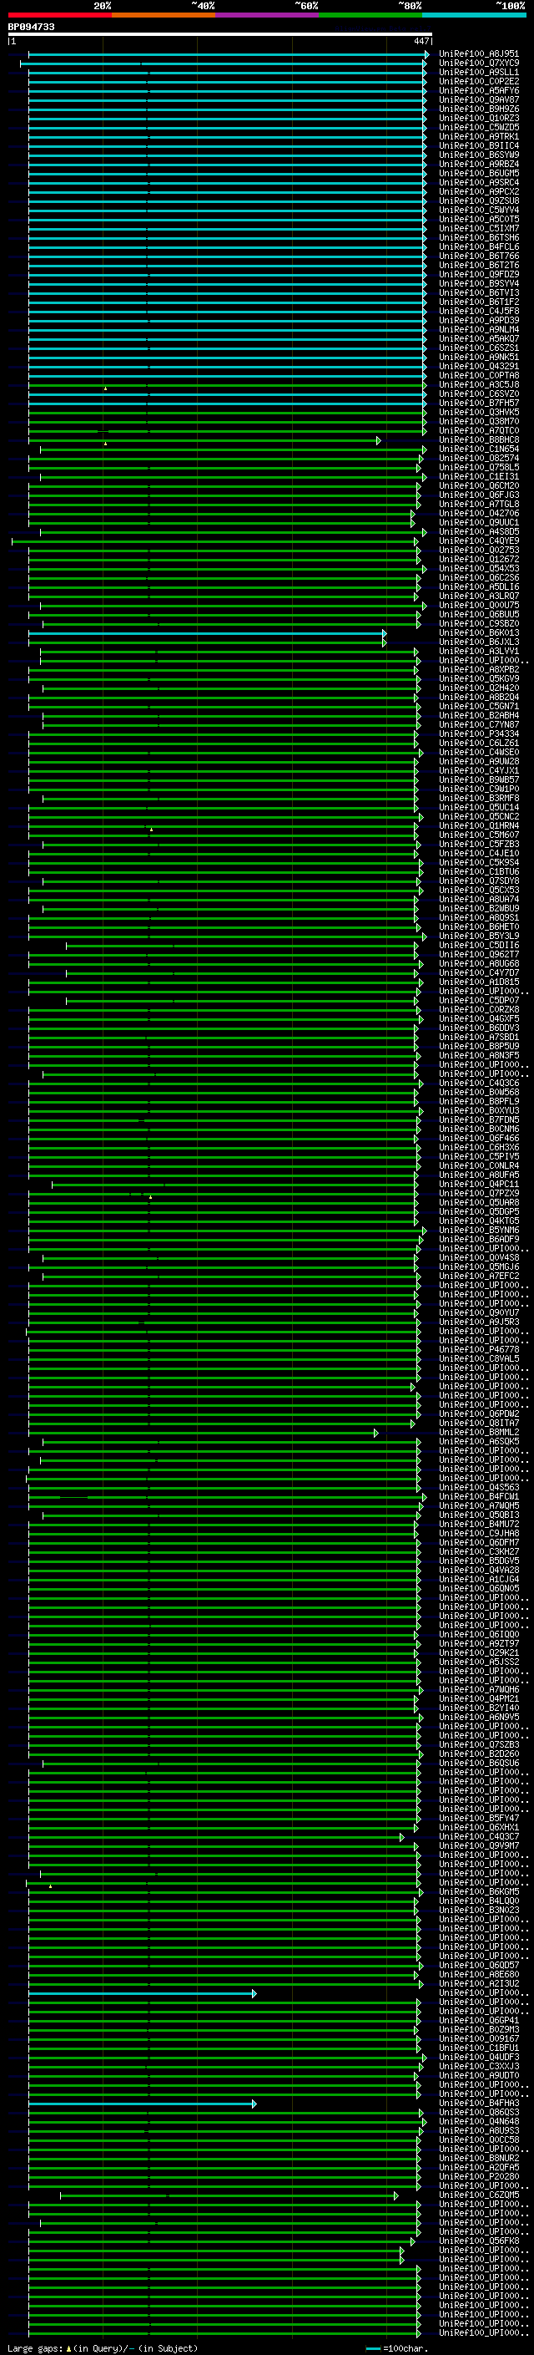Select the UniRef100_A7TGL8 label

click(x=479, y=504)
